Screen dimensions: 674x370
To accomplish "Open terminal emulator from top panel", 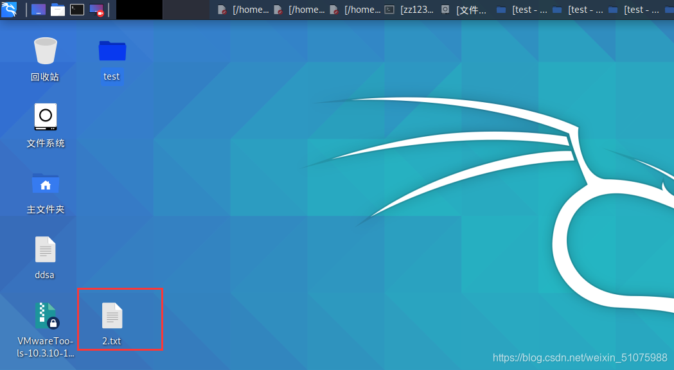I will (77, 10).
